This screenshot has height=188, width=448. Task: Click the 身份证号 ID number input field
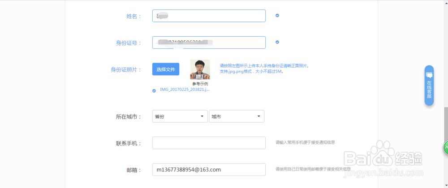tap(209, 43)
